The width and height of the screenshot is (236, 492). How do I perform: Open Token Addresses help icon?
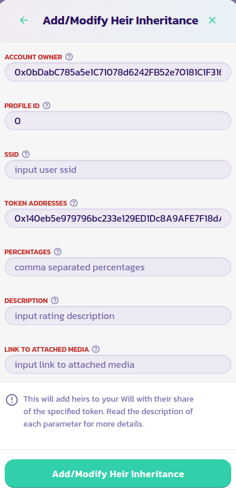point(74,203)
